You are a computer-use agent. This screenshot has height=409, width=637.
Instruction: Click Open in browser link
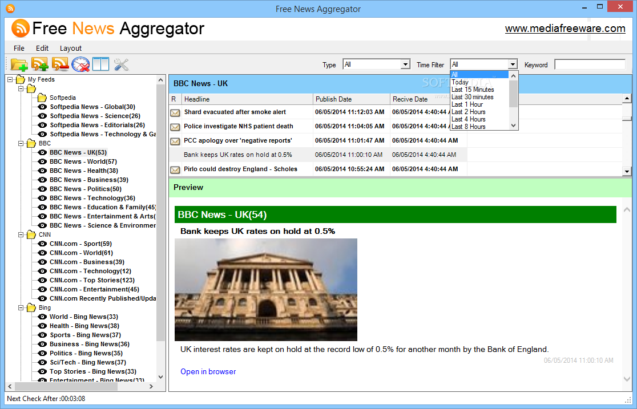tap(208, 371)
